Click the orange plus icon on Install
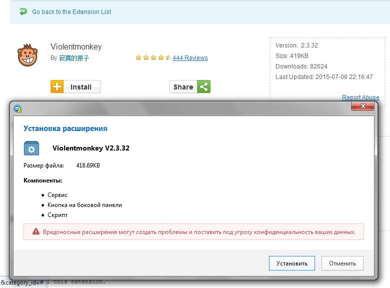 coord(57,86)
